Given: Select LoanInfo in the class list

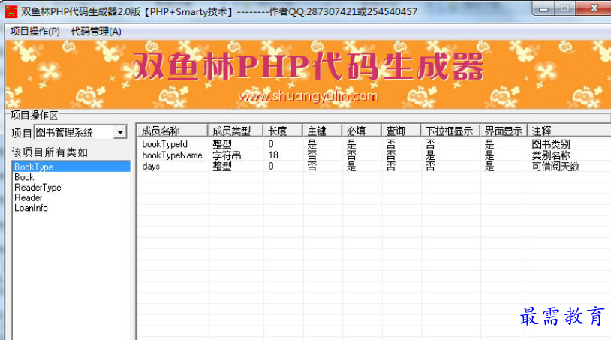Looking at the screenshot, I should (71, 208).
